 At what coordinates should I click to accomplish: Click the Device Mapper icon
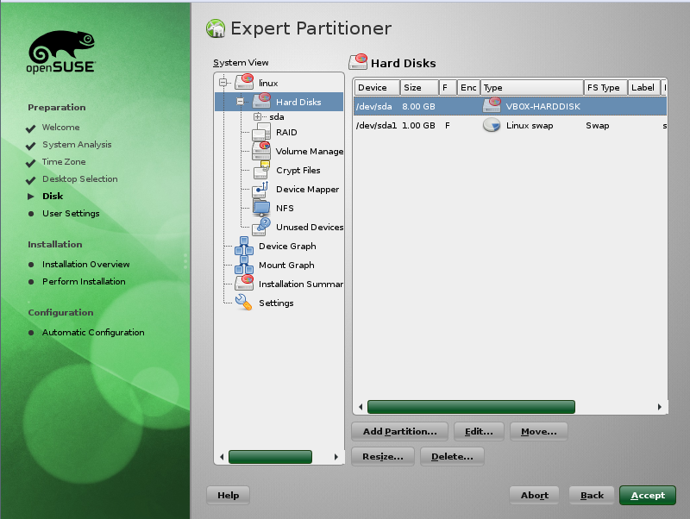[x=260, y=189]
